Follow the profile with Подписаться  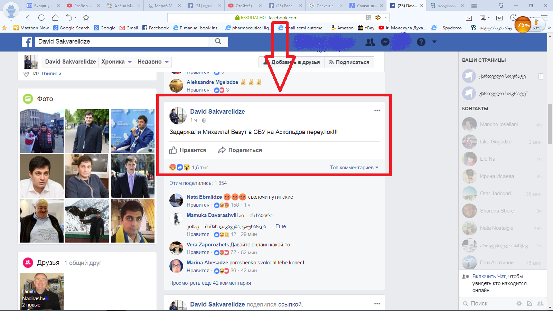tap(349, 62)
